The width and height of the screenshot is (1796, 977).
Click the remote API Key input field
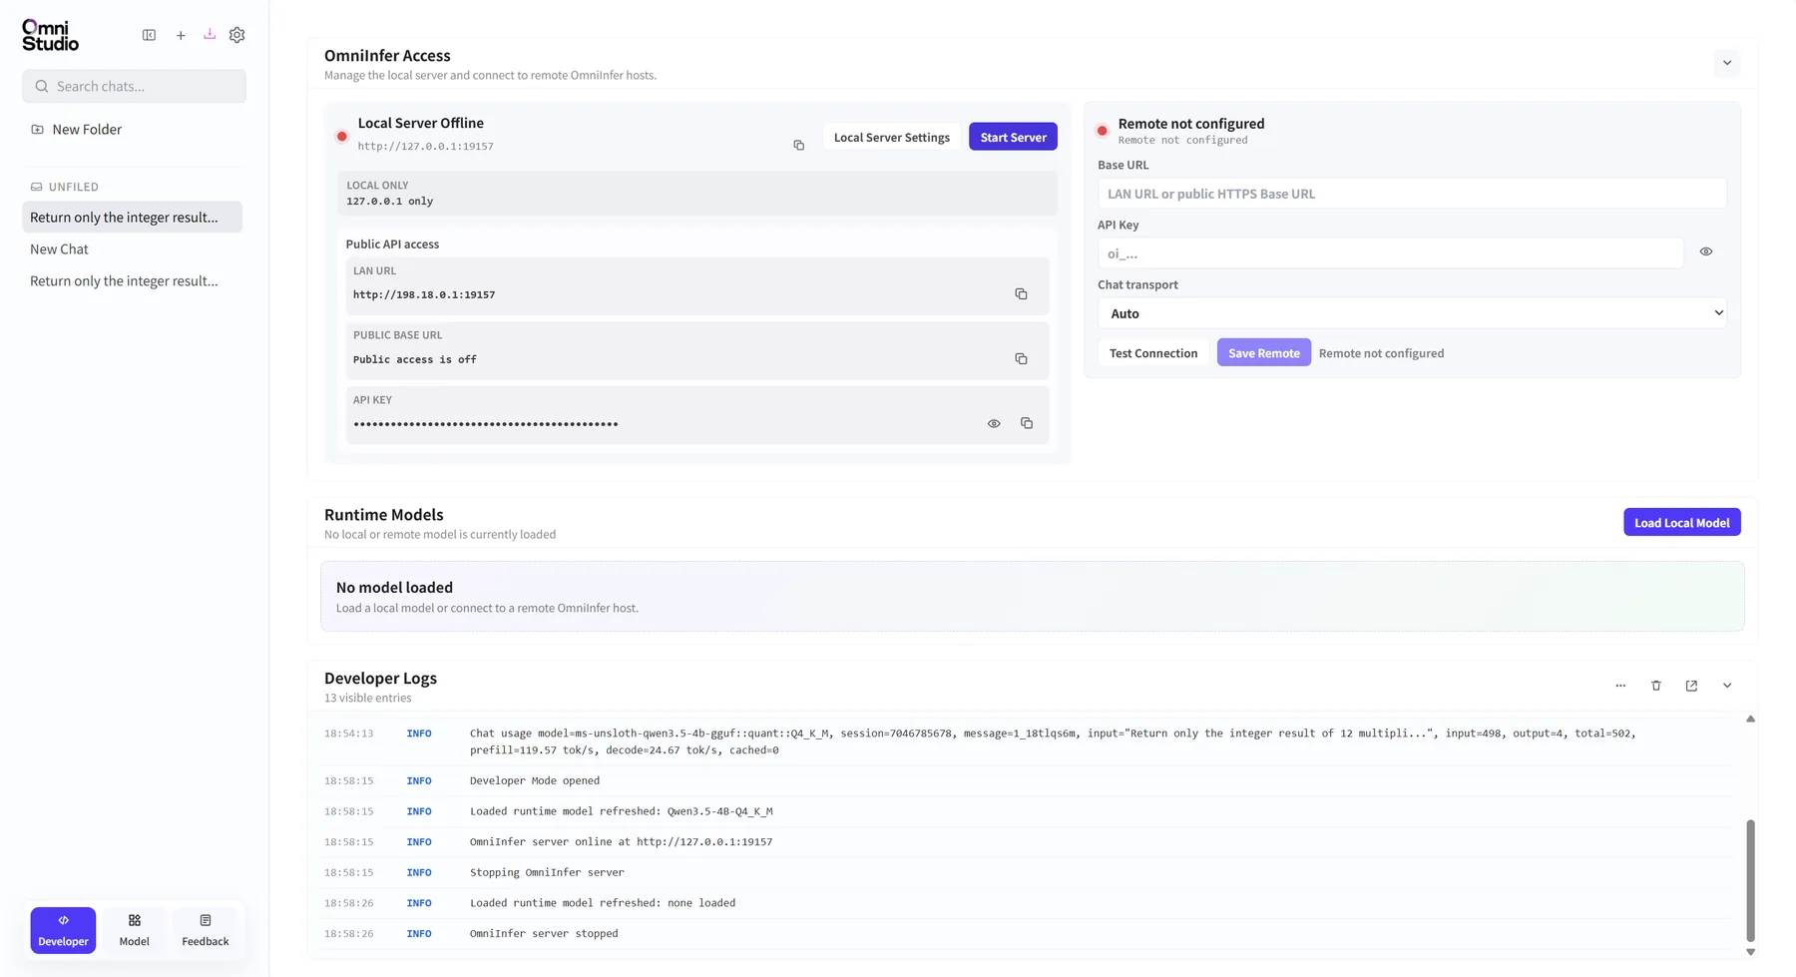click(x=1390, y=253)
